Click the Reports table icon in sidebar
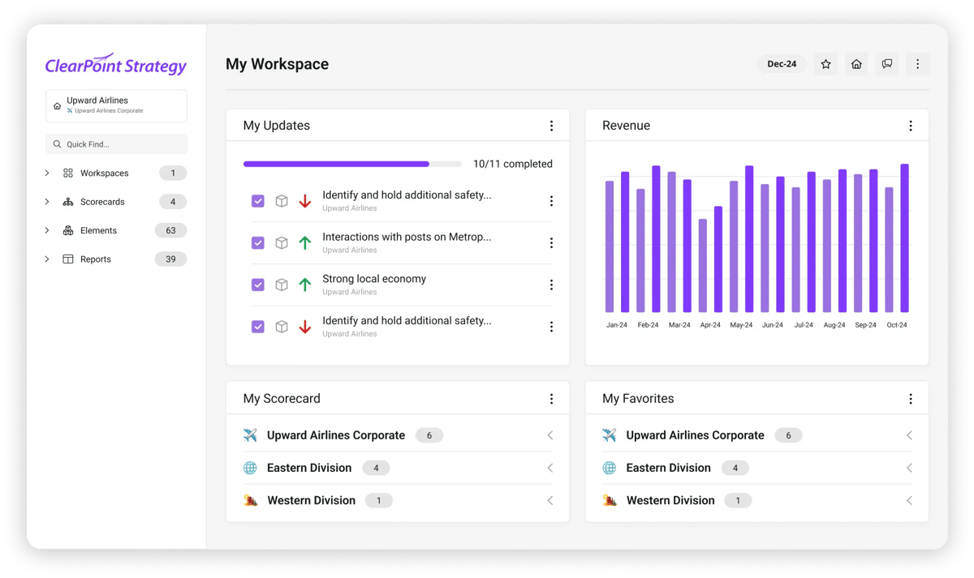The height and width of the screenshot is (578, 974). (68, 259)
